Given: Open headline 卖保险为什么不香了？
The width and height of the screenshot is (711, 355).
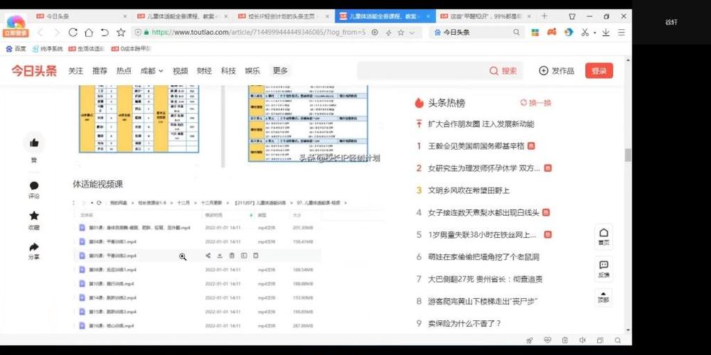Looking at the screenshot, I should coord(464,323).
